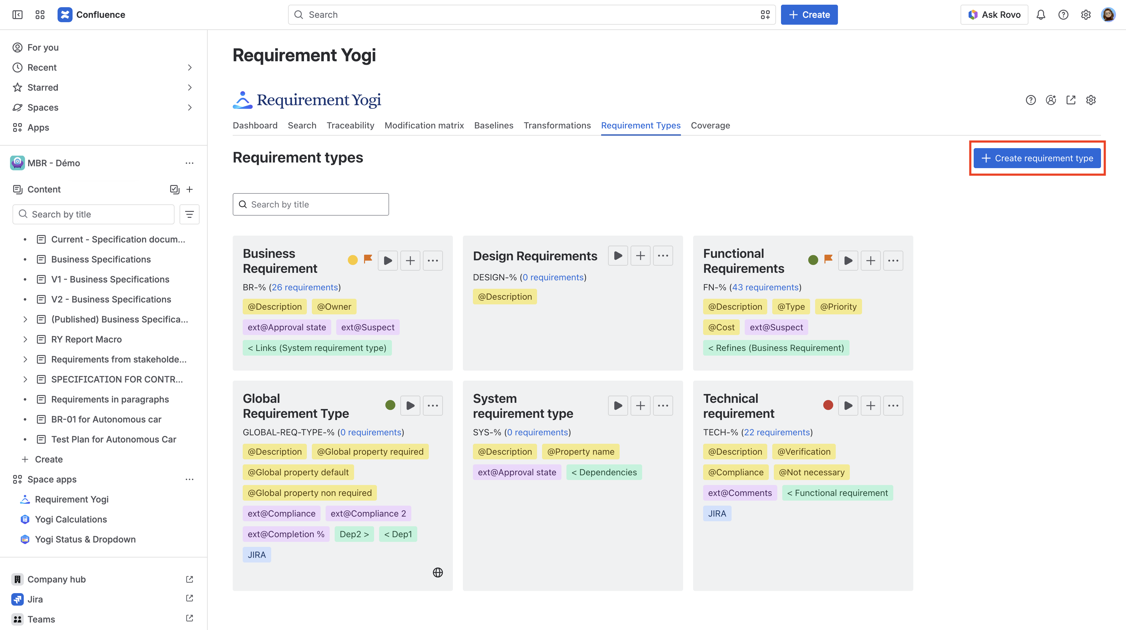Open Yogi Calculations space app
Image resolution: width=1126 pixels, height=630 pixels.
pos(71,519)
